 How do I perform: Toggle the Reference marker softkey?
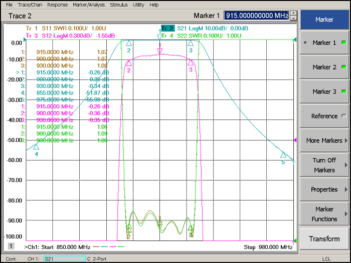pyautogui.click(x=324, y=116)
